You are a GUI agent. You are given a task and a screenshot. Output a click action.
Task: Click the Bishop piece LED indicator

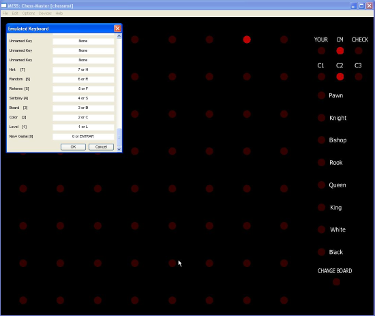(x=321, y=140)
